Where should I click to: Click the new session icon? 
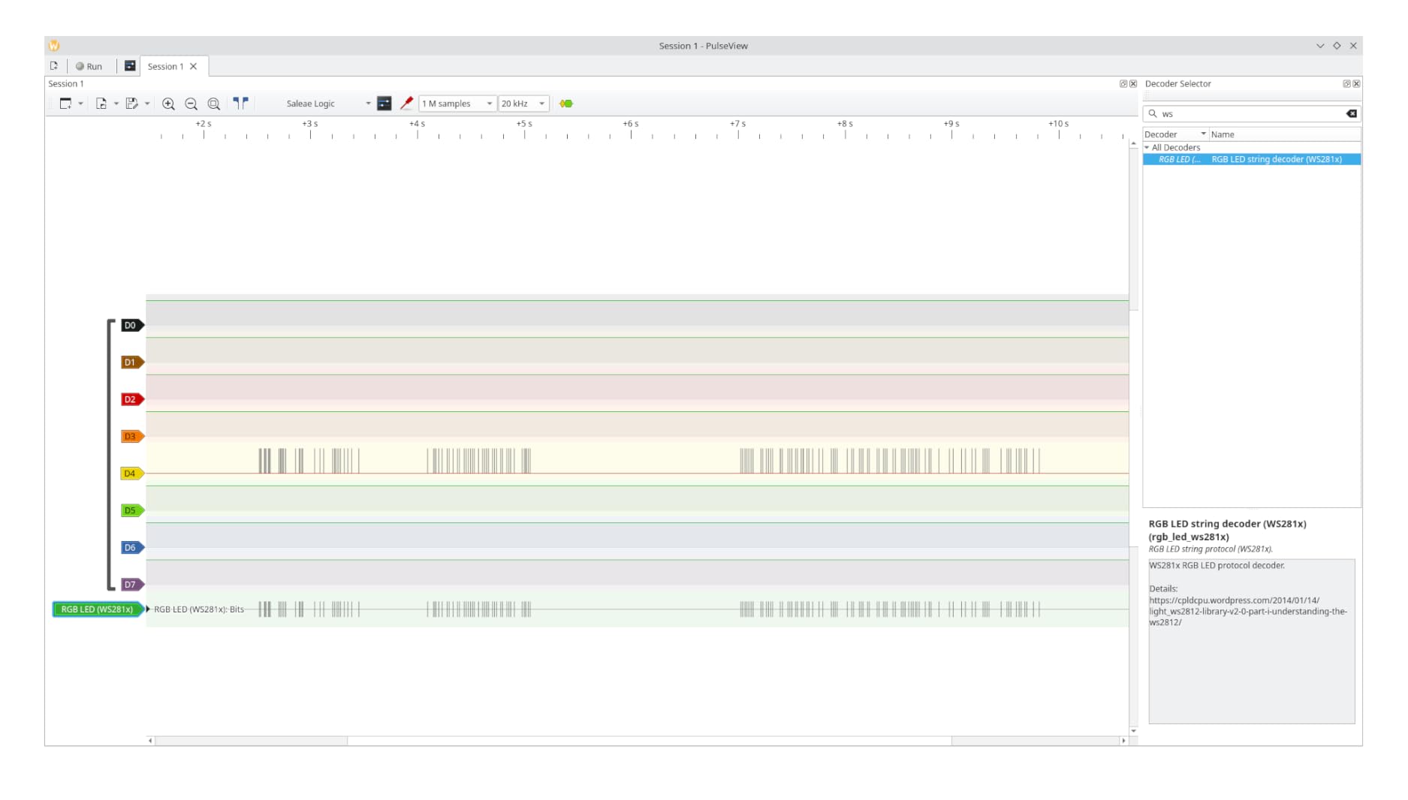54,66
